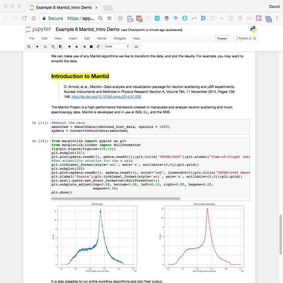Click the In [12]: prompt label
This screenshot has width=283, height=283.
pos(40,141)
